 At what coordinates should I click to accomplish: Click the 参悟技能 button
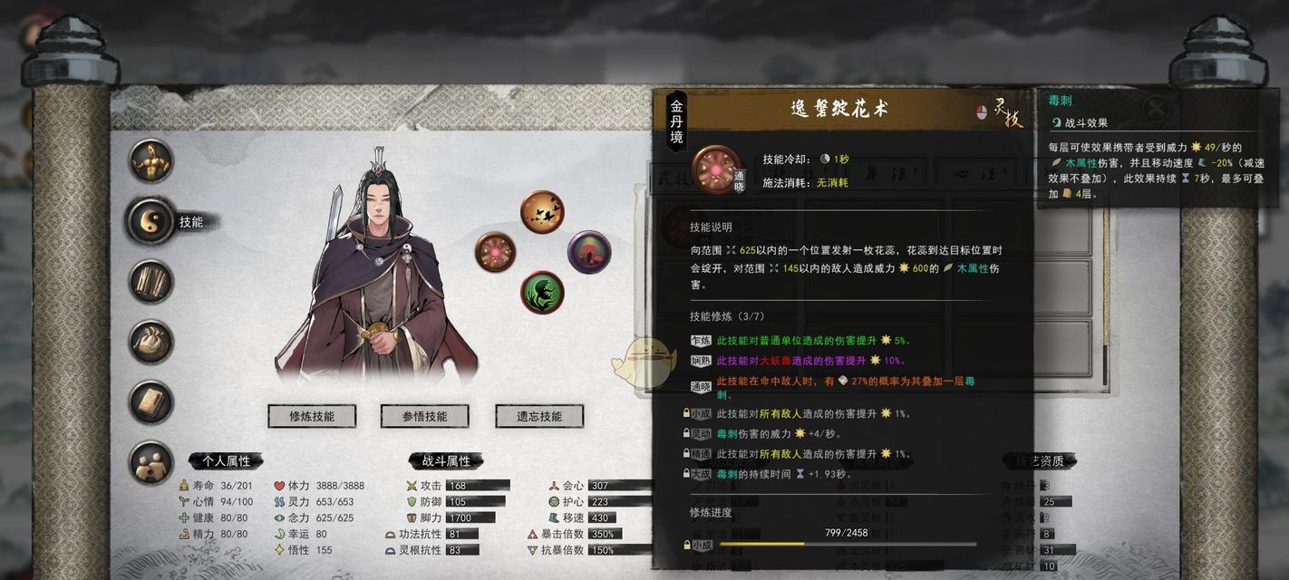(x=425, y=416)
